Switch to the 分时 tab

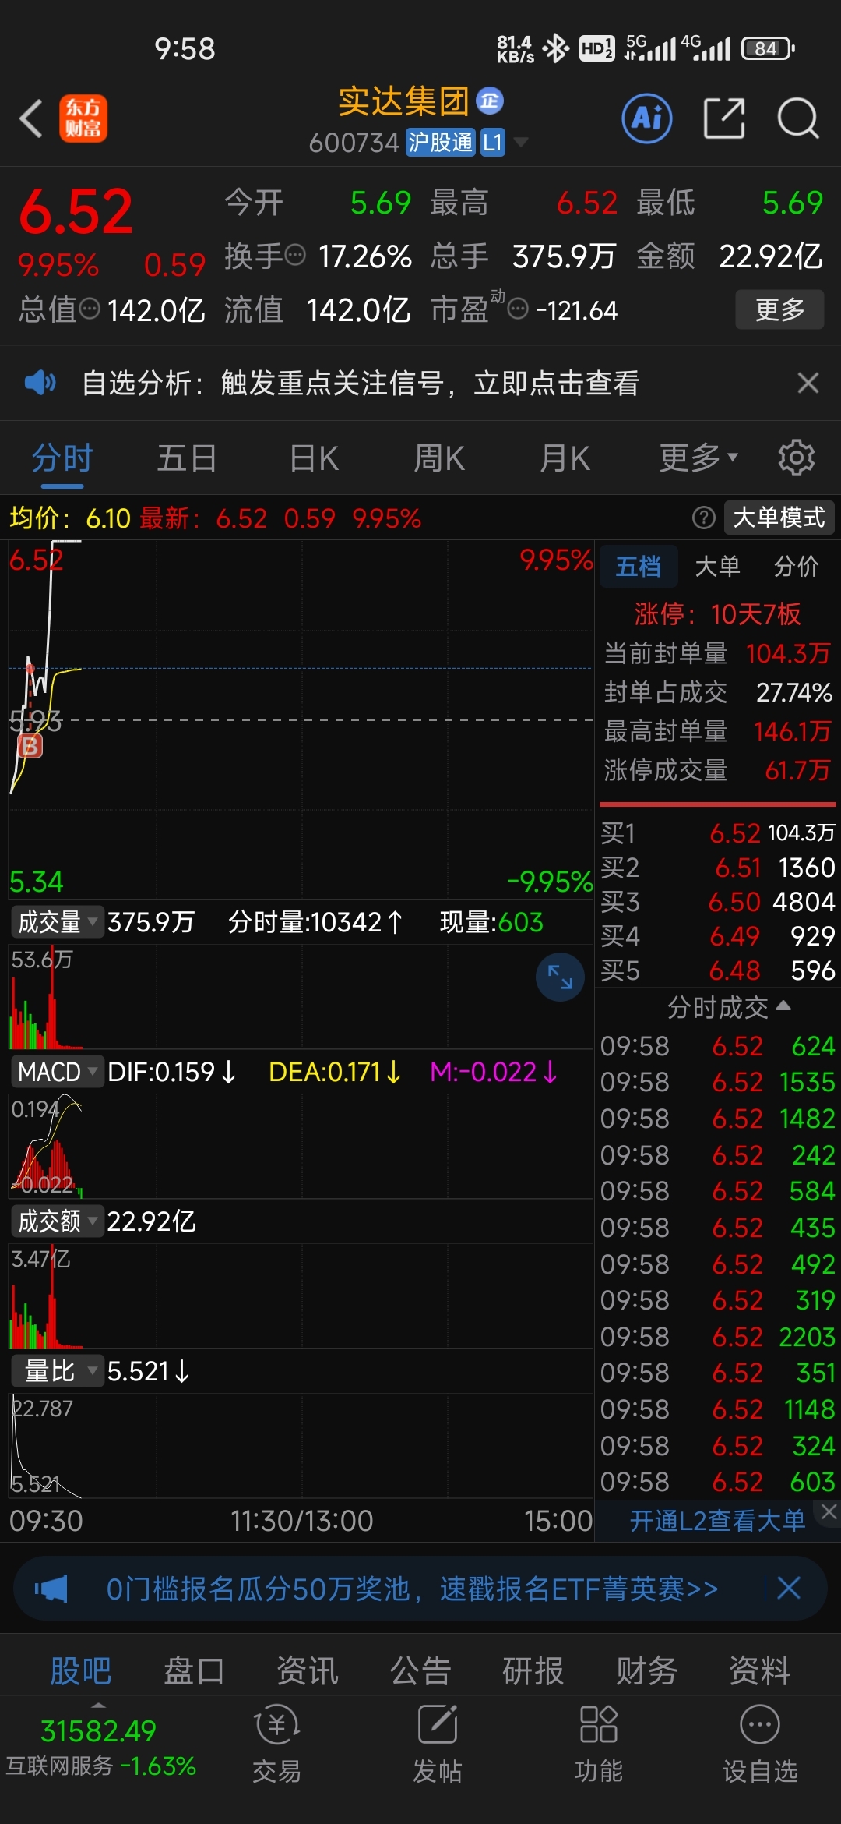coord(62,458)
